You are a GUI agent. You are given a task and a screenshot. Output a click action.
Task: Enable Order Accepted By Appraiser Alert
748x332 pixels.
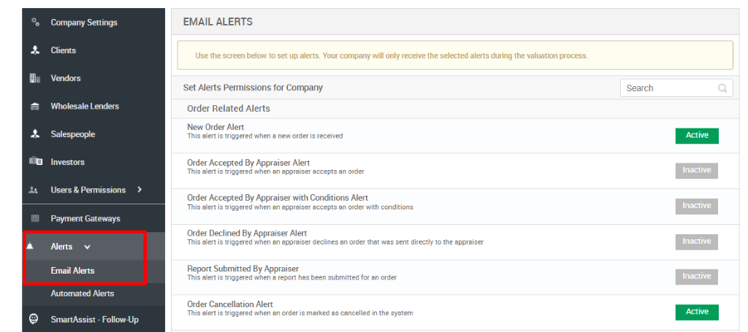pos(696,170)
